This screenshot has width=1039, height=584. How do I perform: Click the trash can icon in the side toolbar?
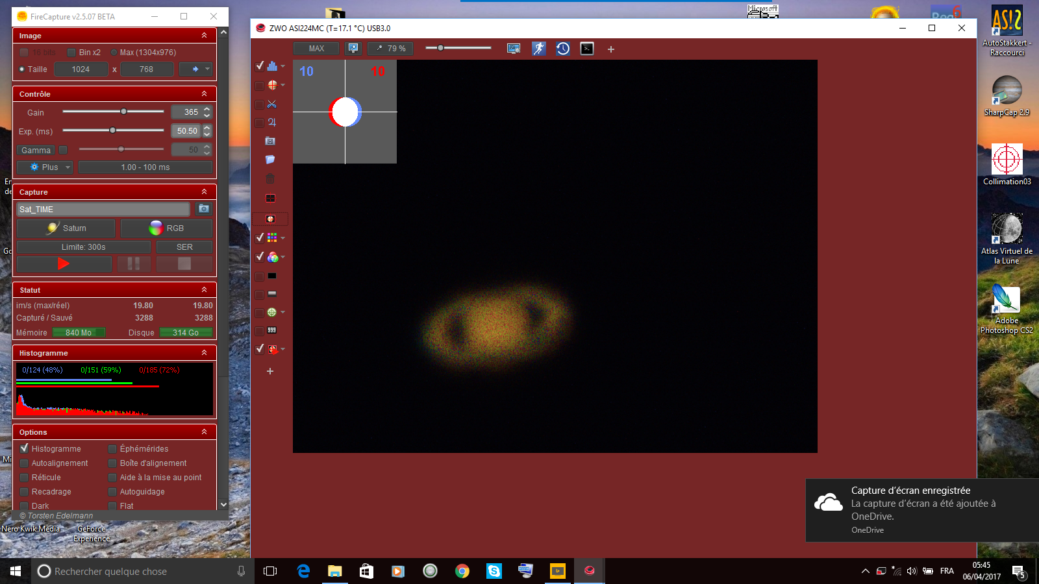pyautogui.click(x=270, y=179)
